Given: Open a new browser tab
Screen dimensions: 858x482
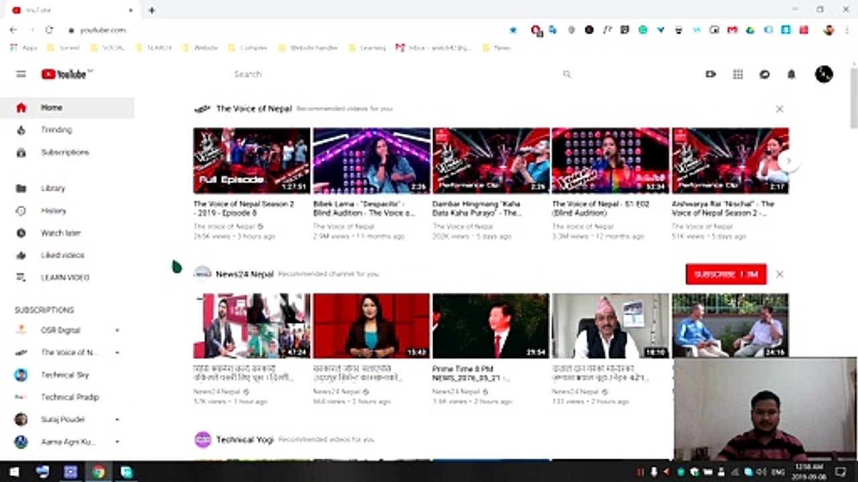Looking at the screenshot, I should tap(152, 10).
